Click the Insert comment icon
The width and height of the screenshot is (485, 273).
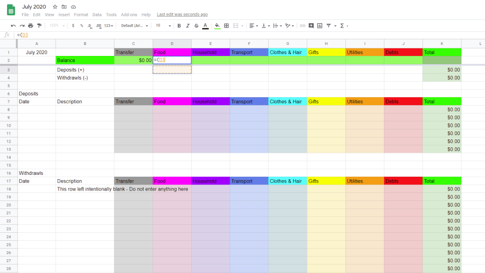click(311, 26)
